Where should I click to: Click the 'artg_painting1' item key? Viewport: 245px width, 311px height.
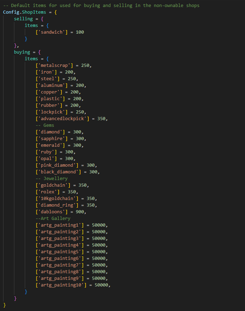[60, 225]
